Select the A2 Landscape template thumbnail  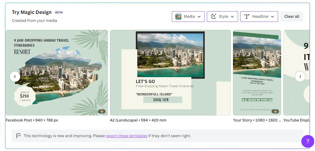point(170,73)
